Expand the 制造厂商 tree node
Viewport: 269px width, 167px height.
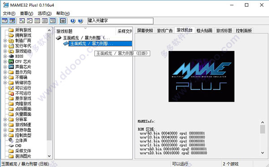5,41
